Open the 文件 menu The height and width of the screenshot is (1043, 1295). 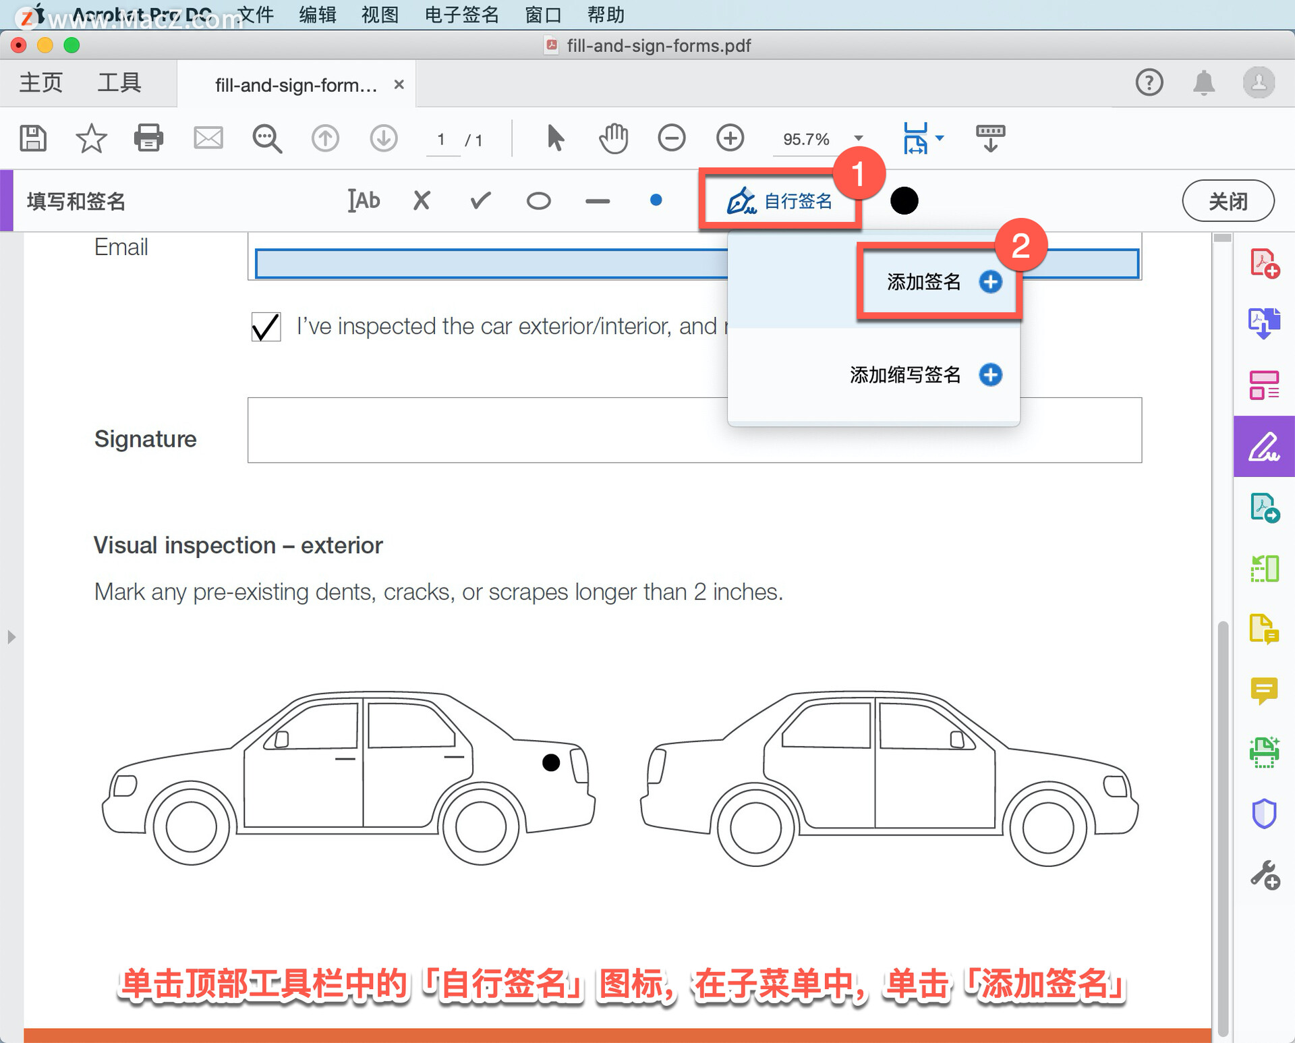click(256, 14)
